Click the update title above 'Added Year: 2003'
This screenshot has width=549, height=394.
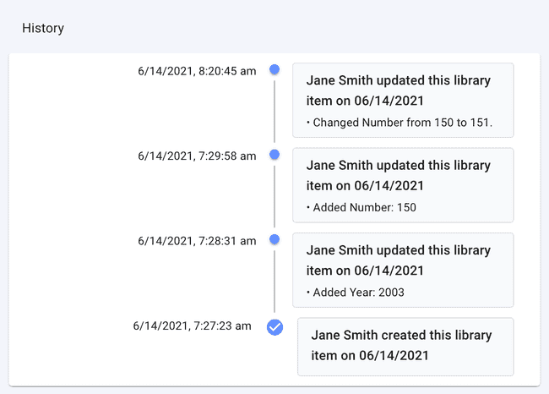[x=398, y=260]
